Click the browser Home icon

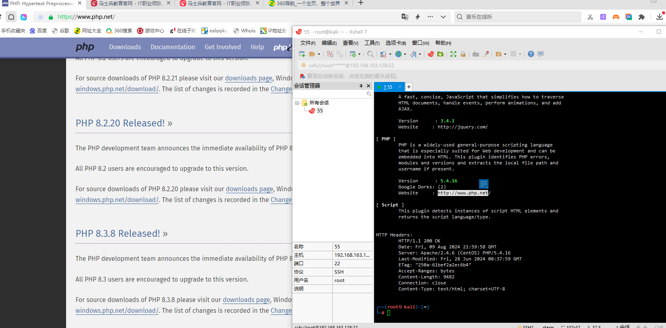11,17
